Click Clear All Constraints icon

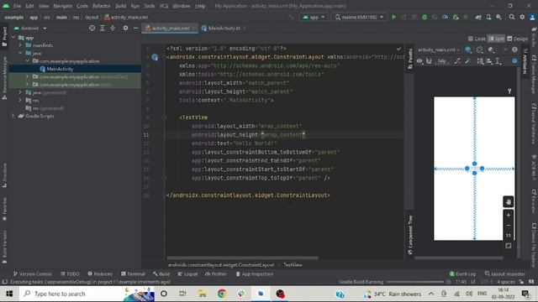pos(457,61)
